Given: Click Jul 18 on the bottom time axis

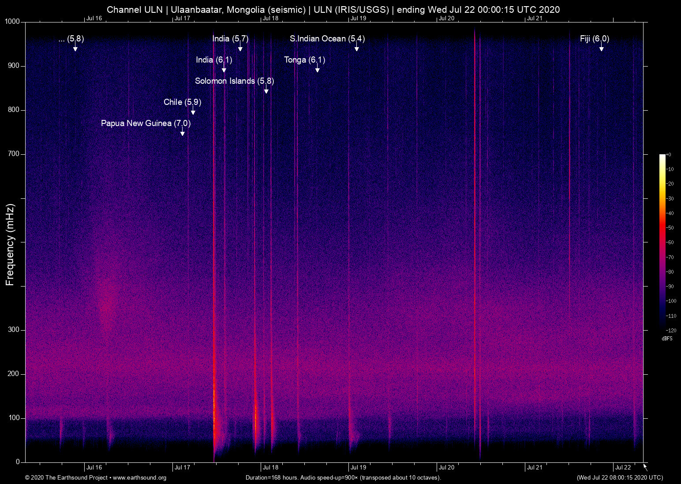Looking at the screenshot, I should pos(270,467).
